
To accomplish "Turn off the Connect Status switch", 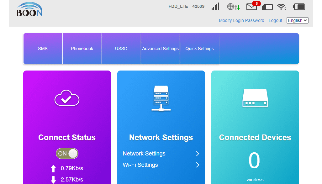I will coord(67,154).
